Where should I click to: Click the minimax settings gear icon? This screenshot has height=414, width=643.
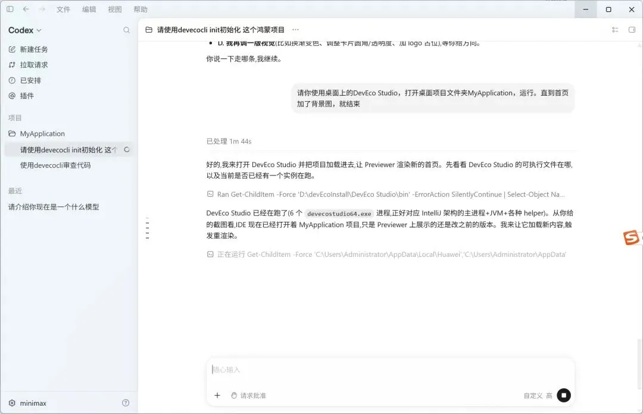pos(12,403)
